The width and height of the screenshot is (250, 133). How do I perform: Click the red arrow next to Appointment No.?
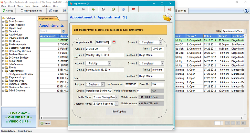click(114, 42)
